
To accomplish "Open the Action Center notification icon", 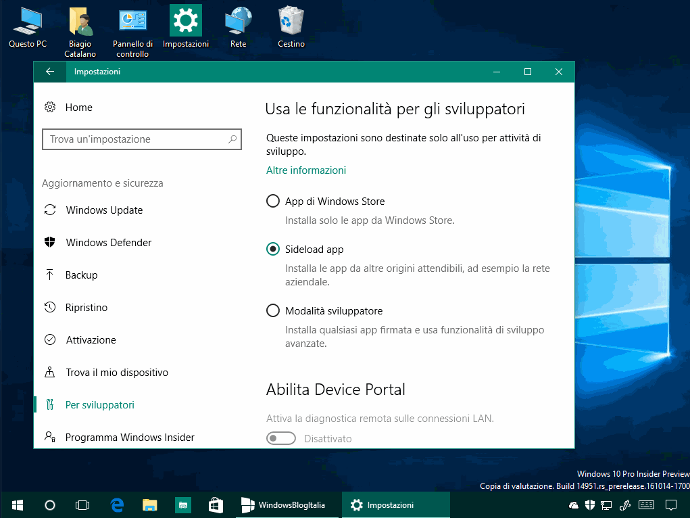I will coord(670,504).
